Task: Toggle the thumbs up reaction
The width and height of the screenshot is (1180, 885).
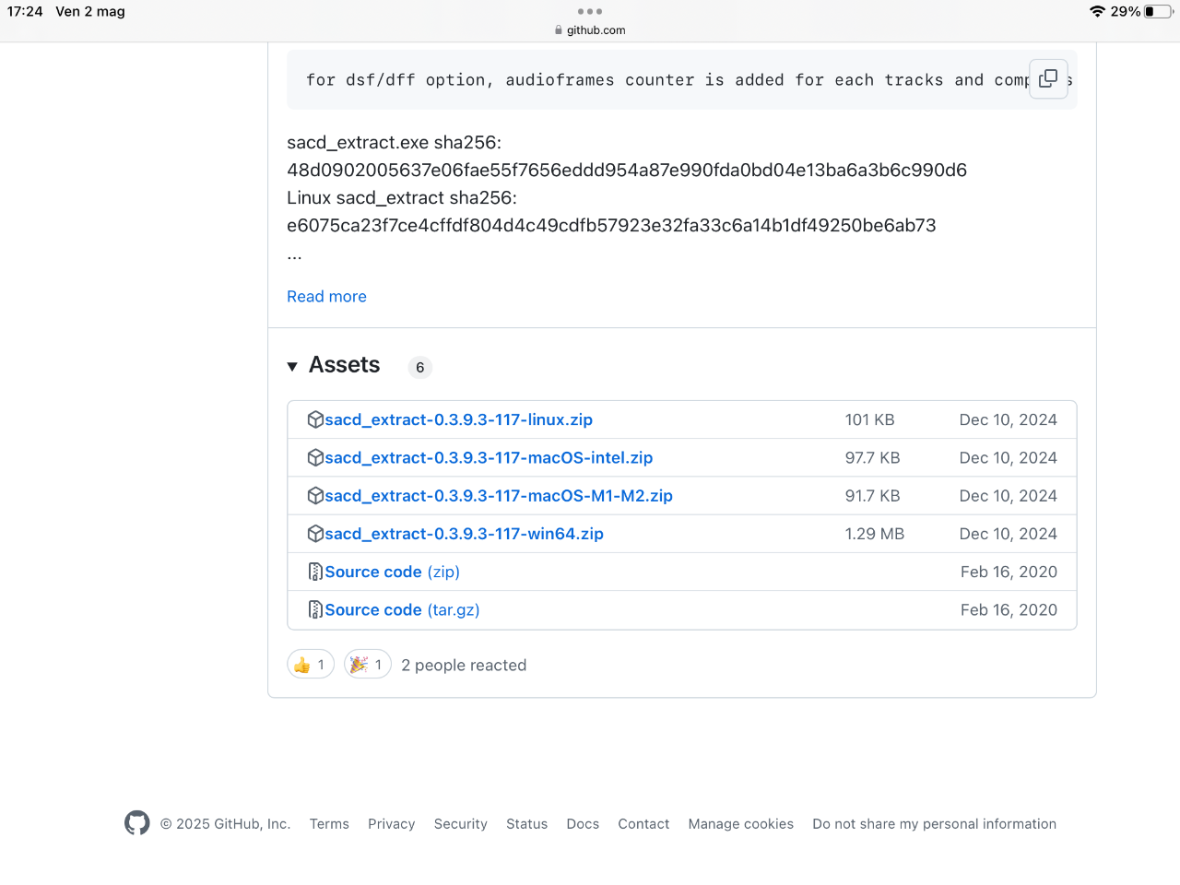Action: [311, 665]
